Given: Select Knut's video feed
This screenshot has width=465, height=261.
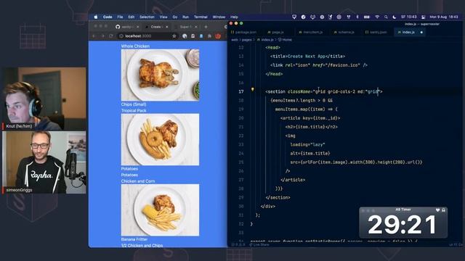Looking at the screenshot, I should 44,99.
